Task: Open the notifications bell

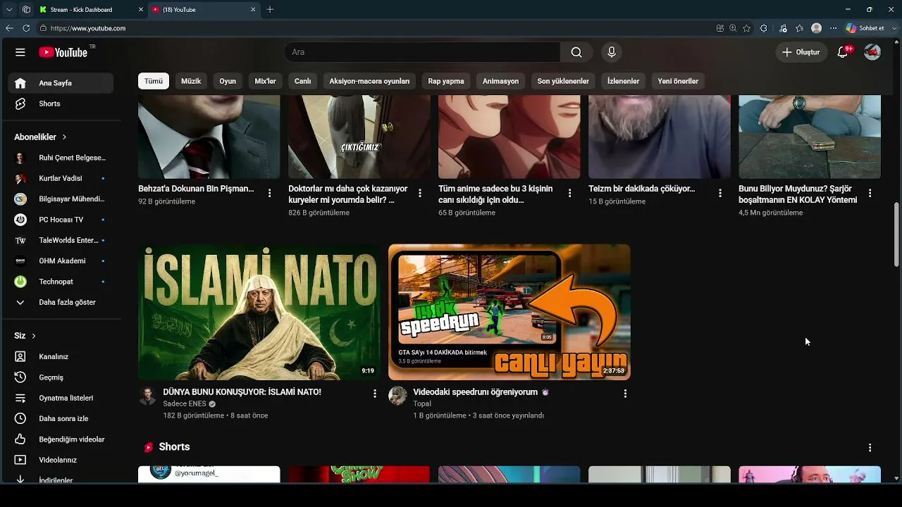Action: point(843,52)
